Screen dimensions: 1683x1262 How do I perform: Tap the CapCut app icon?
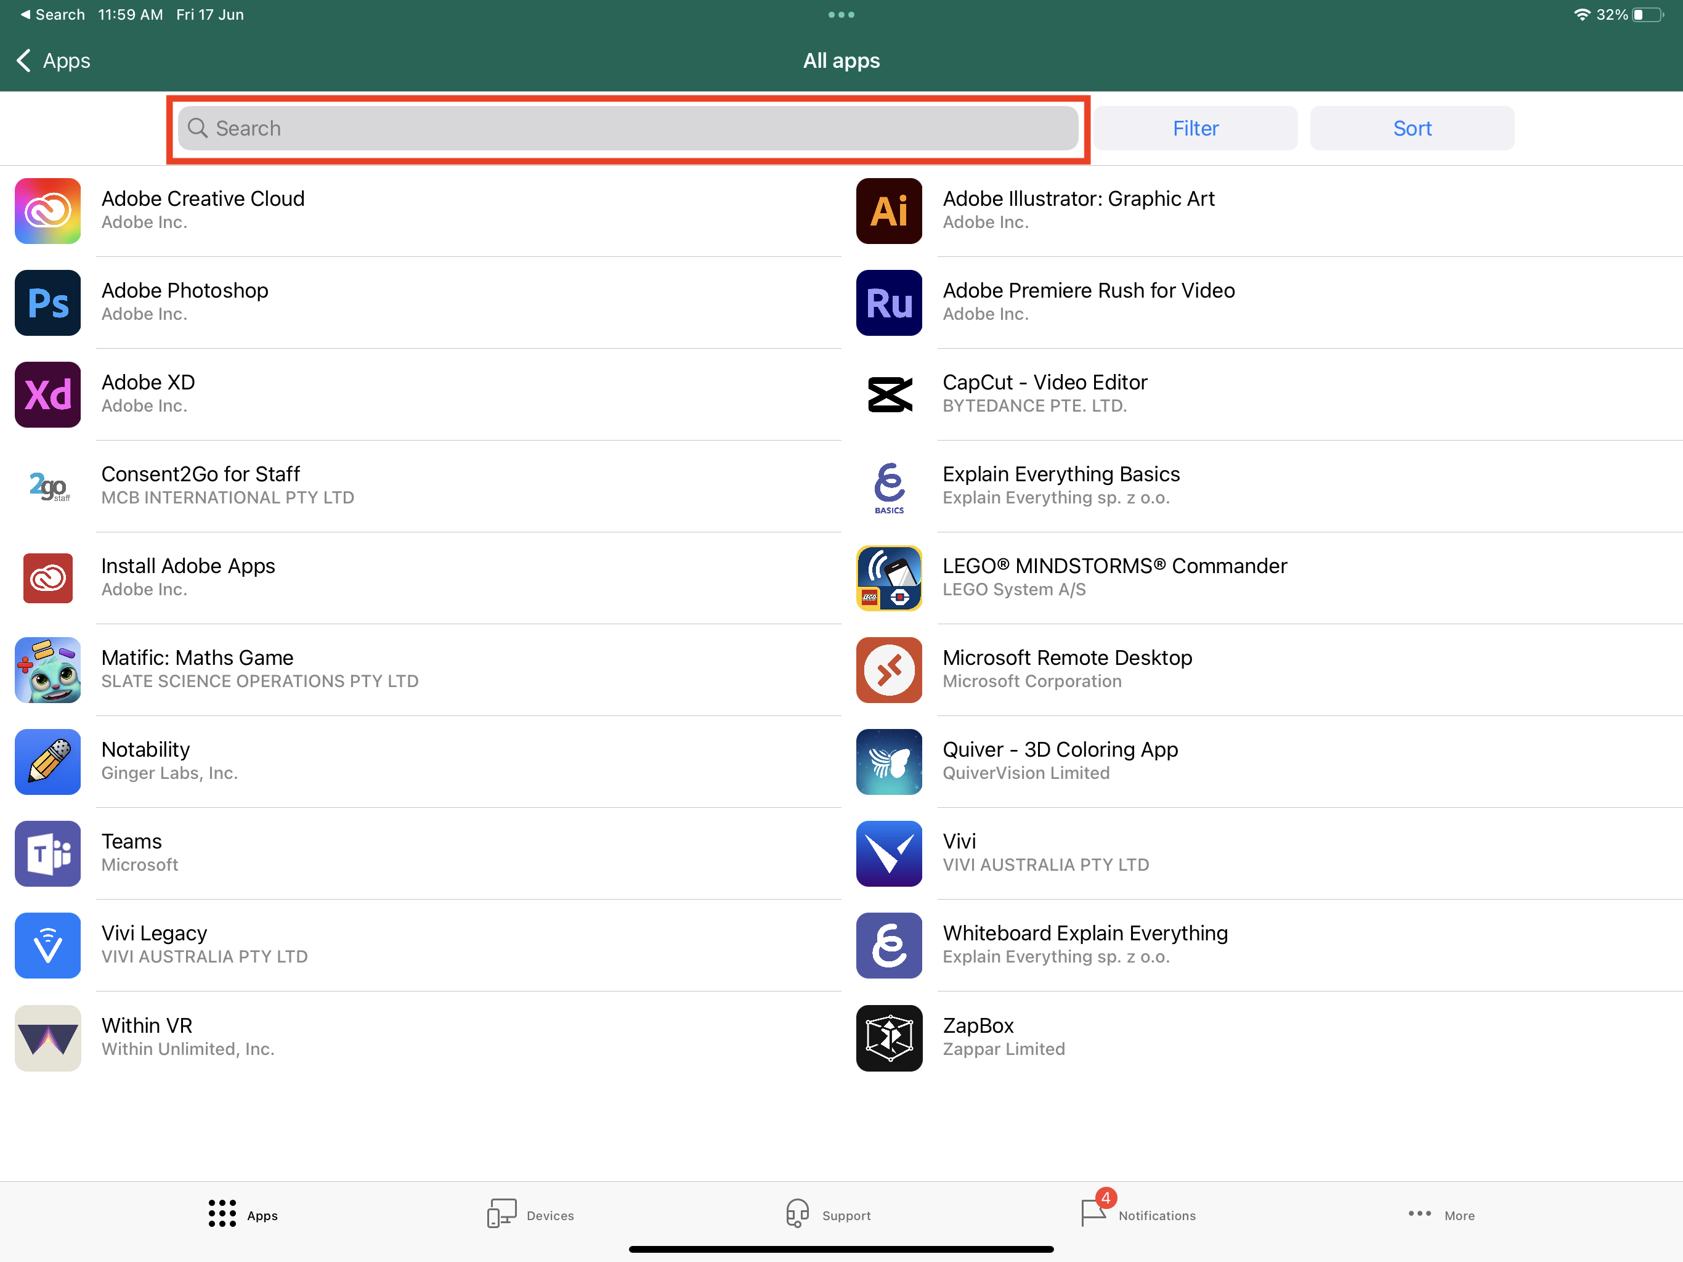[889, 394]
